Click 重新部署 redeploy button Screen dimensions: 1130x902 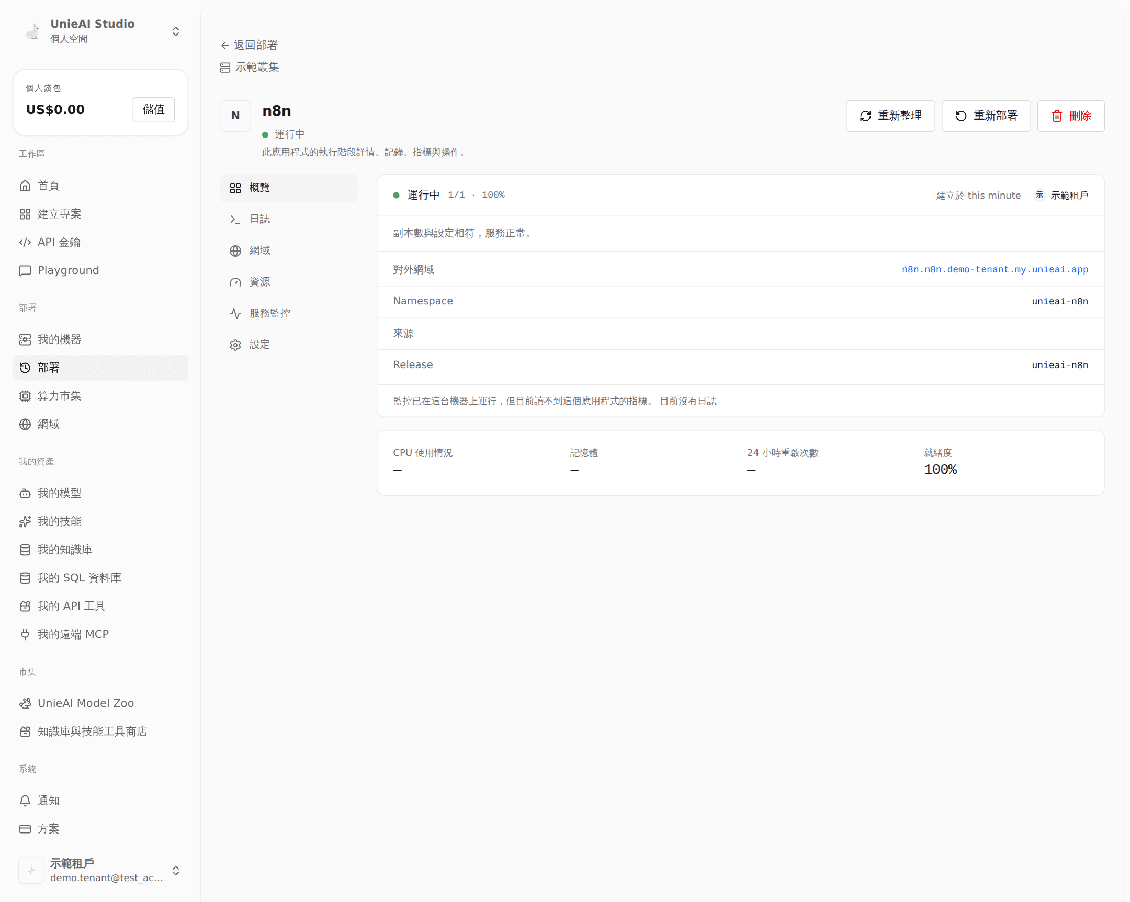[986, 116]
